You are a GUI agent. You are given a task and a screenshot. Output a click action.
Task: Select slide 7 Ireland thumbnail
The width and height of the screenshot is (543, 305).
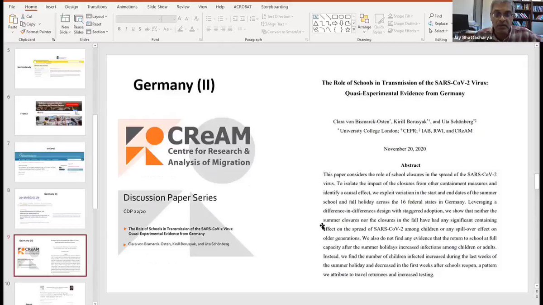tap(50, 162)
